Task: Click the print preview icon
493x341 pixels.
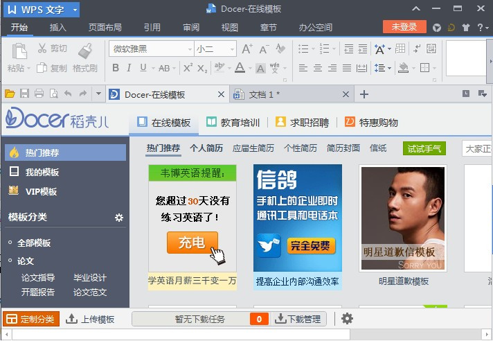Action: [x=54, y=94]
